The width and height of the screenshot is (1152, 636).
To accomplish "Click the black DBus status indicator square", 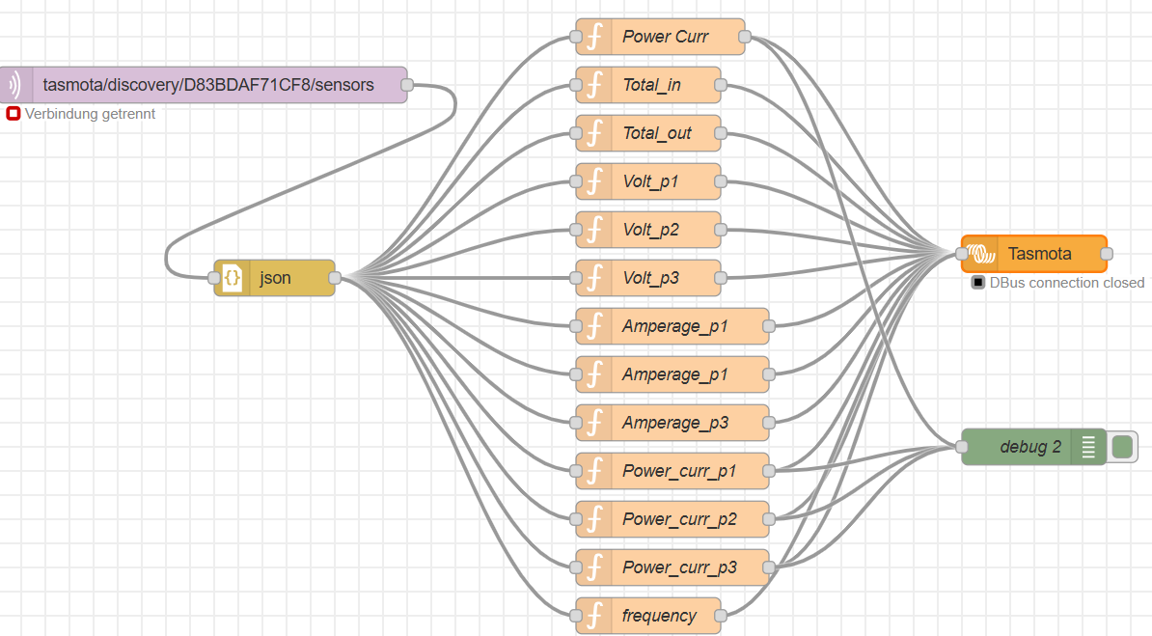I will [x=978, y=283].
